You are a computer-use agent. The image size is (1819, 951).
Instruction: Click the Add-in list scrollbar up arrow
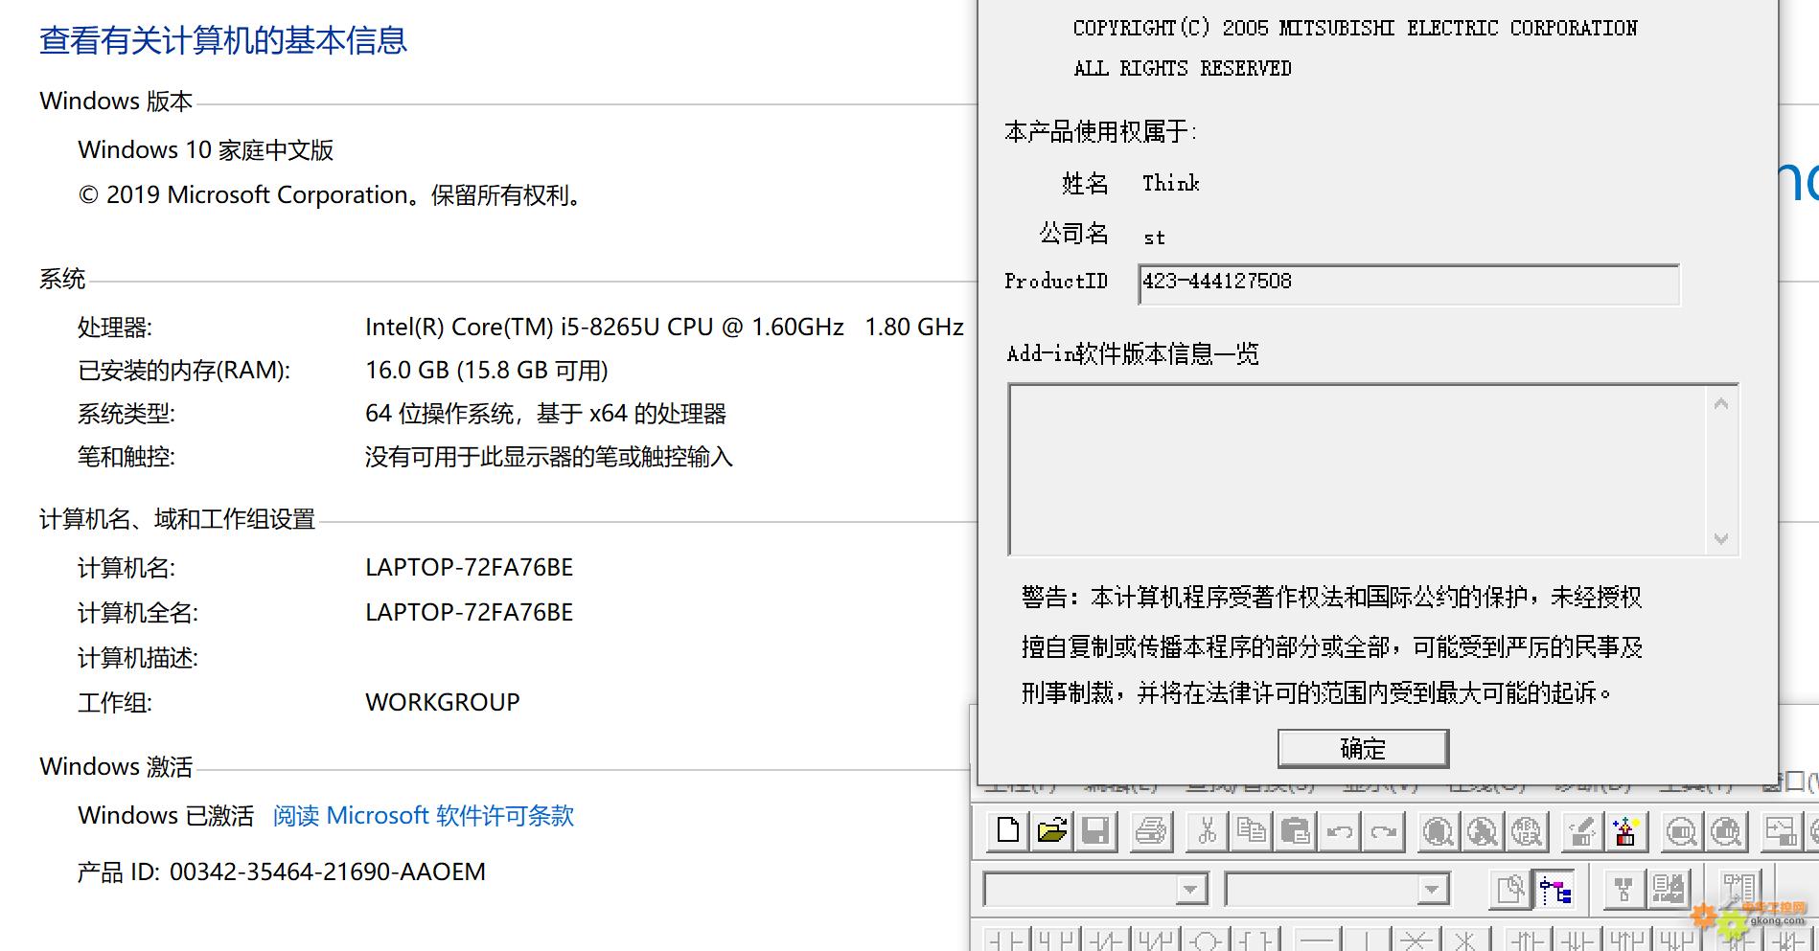click(1721, 404)
